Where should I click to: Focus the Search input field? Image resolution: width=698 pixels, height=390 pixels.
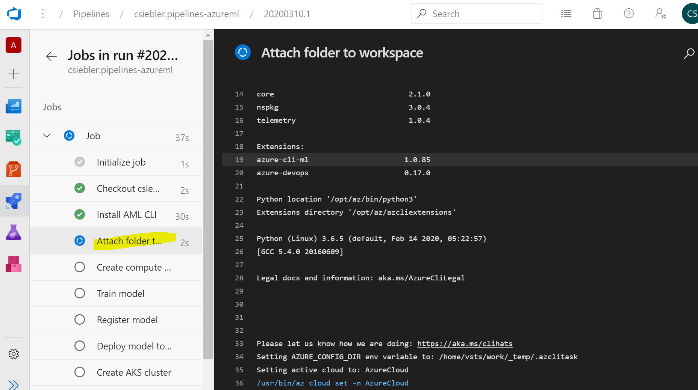click(x=477, y=14)
